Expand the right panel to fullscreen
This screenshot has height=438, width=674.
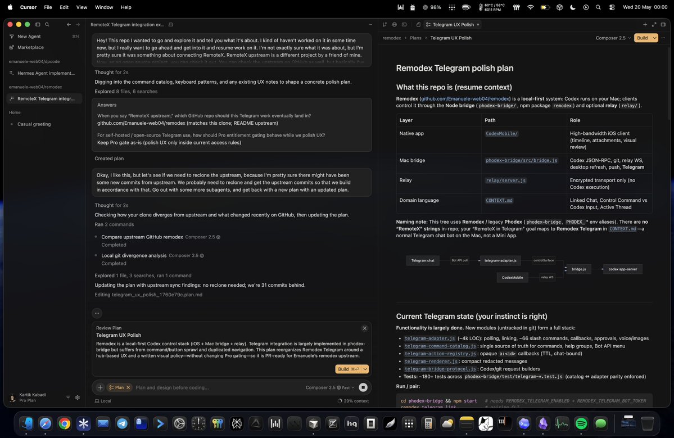[654, 25]
